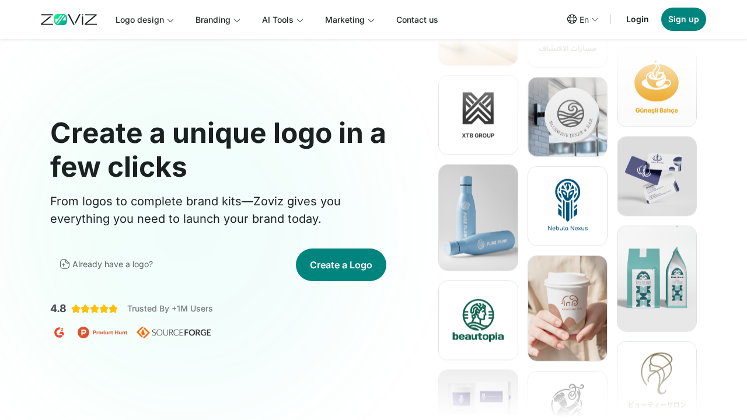Click the Create a Logo button
The height and width of the screenshot is (420, 747).
[341, 265]
